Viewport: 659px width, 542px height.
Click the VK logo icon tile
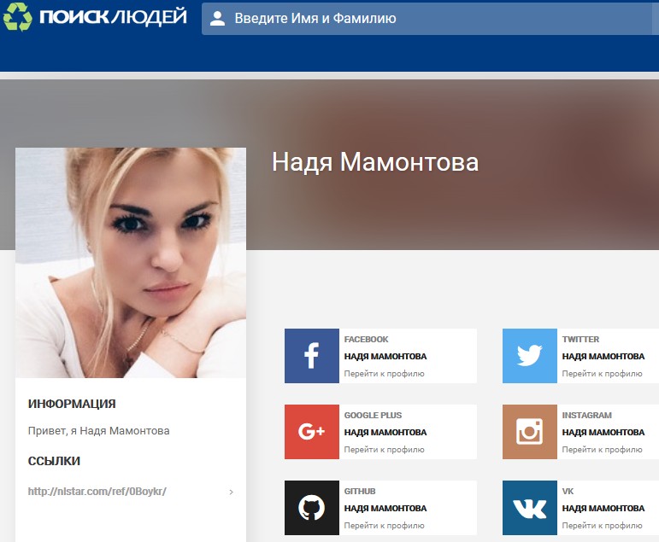(x=530, y=508)
